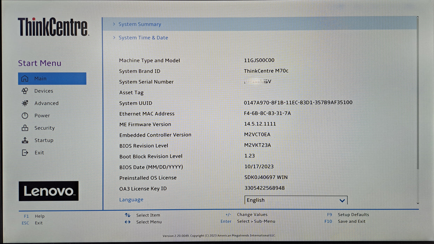Click the Machine Type value 11GJS00C00
Image resolution: width=434 pixels, height=244 pixels.
pos(259,60)
